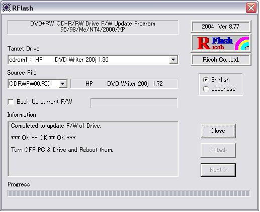
Task: Click the Progress bar
Action: [x=129, y=193]
